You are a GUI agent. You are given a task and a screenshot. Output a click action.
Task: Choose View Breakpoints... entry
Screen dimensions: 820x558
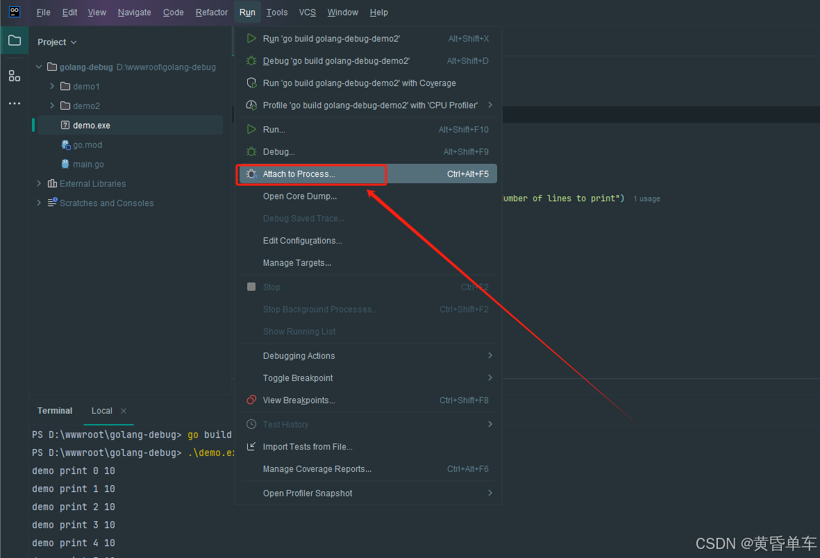(x=369, y=400)
